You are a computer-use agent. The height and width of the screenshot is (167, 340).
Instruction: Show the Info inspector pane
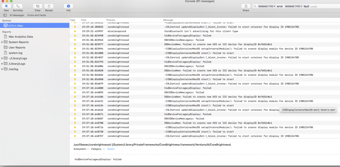click(69, 6)
